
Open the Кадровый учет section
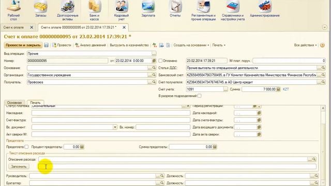pos(121,10)
